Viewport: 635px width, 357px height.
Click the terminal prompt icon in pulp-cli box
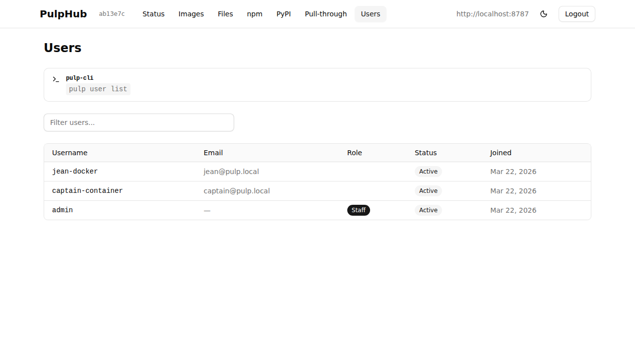[56, 79]
